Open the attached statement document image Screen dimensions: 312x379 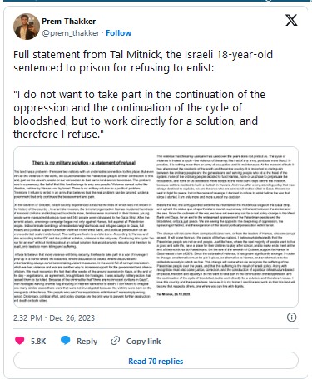[x=156, y=227]
